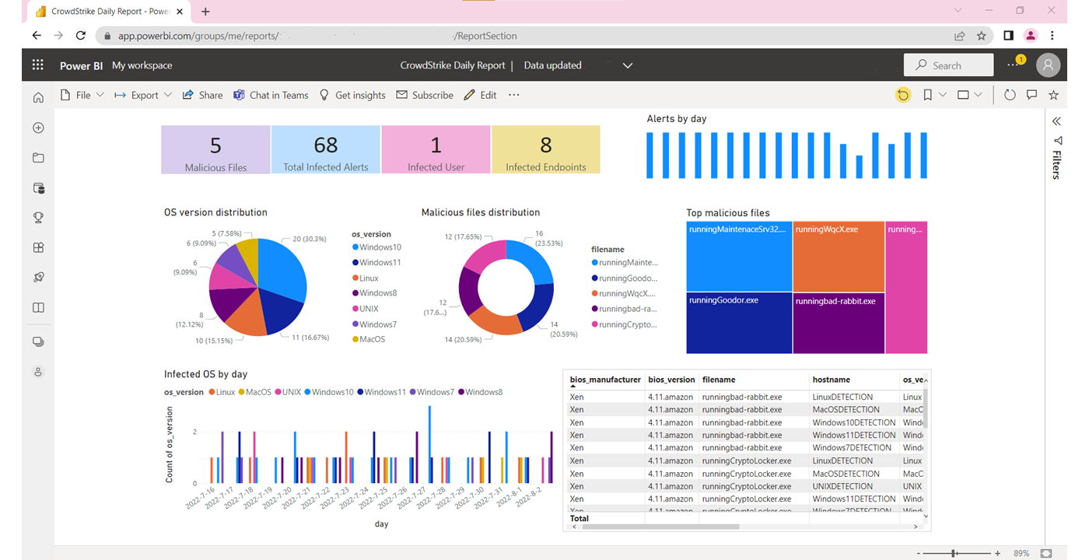Image resolution: width=1089 pixels, height=560 pixels.
Task: Open Browse folder icon in sidebar
Action: coord(38,158)
